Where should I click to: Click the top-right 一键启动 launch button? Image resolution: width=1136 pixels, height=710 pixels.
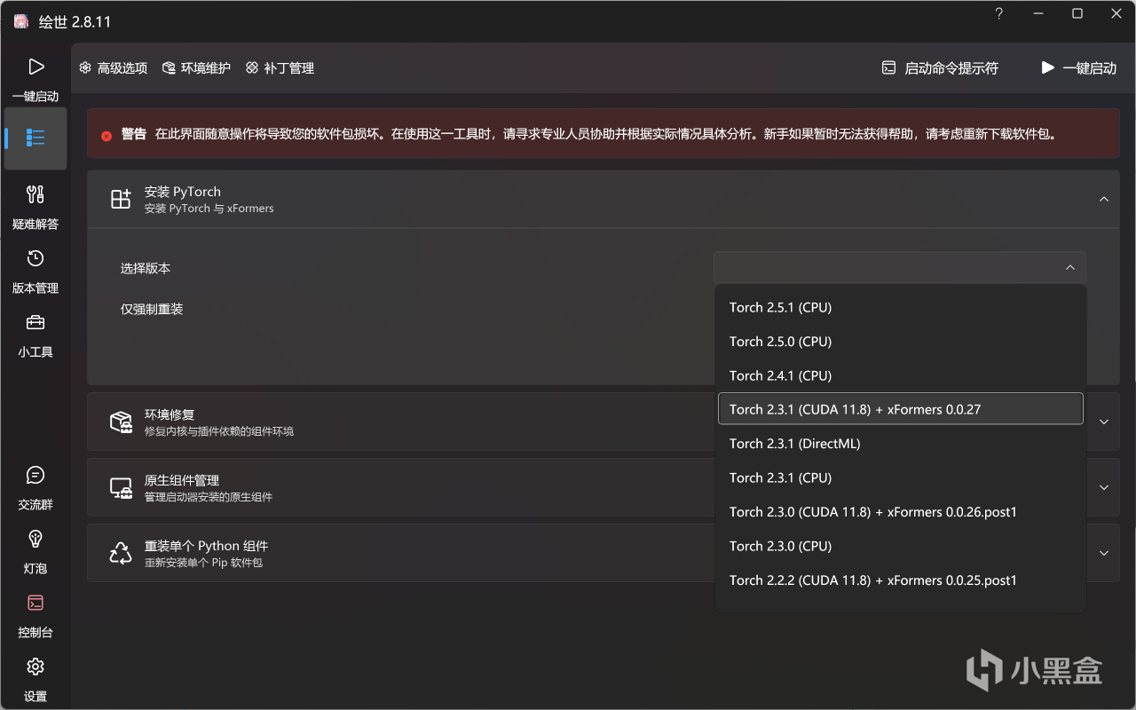[1078, 68]
